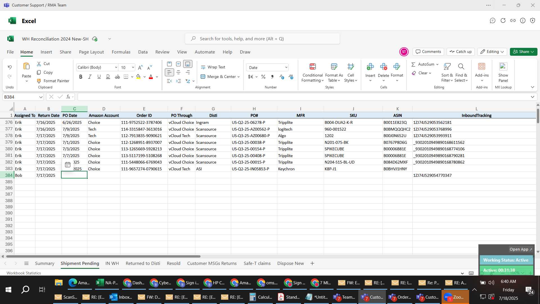Enable top vertical alignment
Screen dimensions: 540x304
pos(169,64)
